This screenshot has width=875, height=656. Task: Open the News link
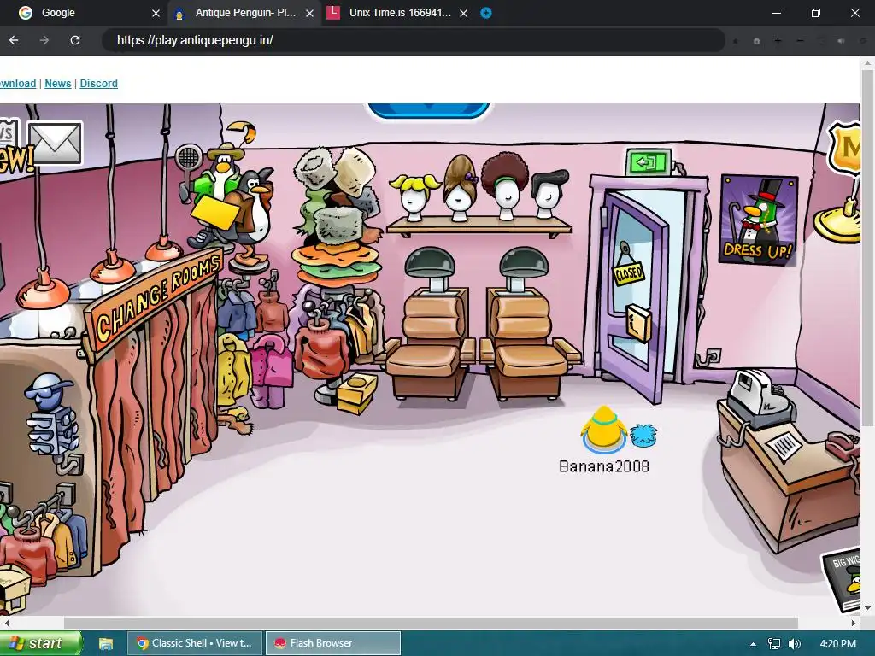58,84
